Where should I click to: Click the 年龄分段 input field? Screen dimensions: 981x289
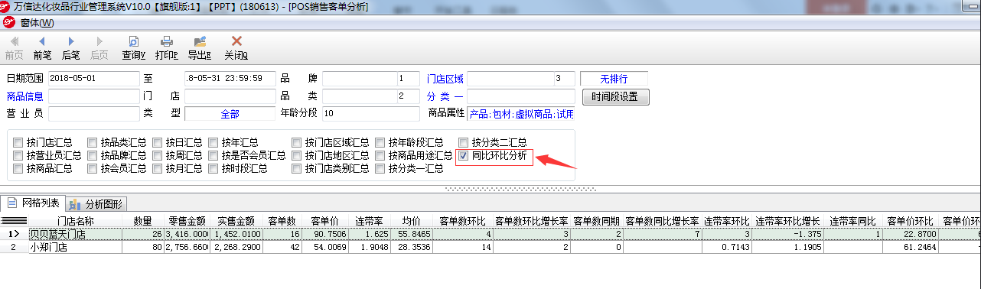[x=372, y=113]
